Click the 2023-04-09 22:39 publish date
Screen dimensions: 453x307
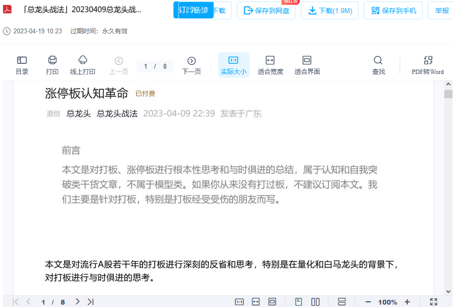coord(179,114)
